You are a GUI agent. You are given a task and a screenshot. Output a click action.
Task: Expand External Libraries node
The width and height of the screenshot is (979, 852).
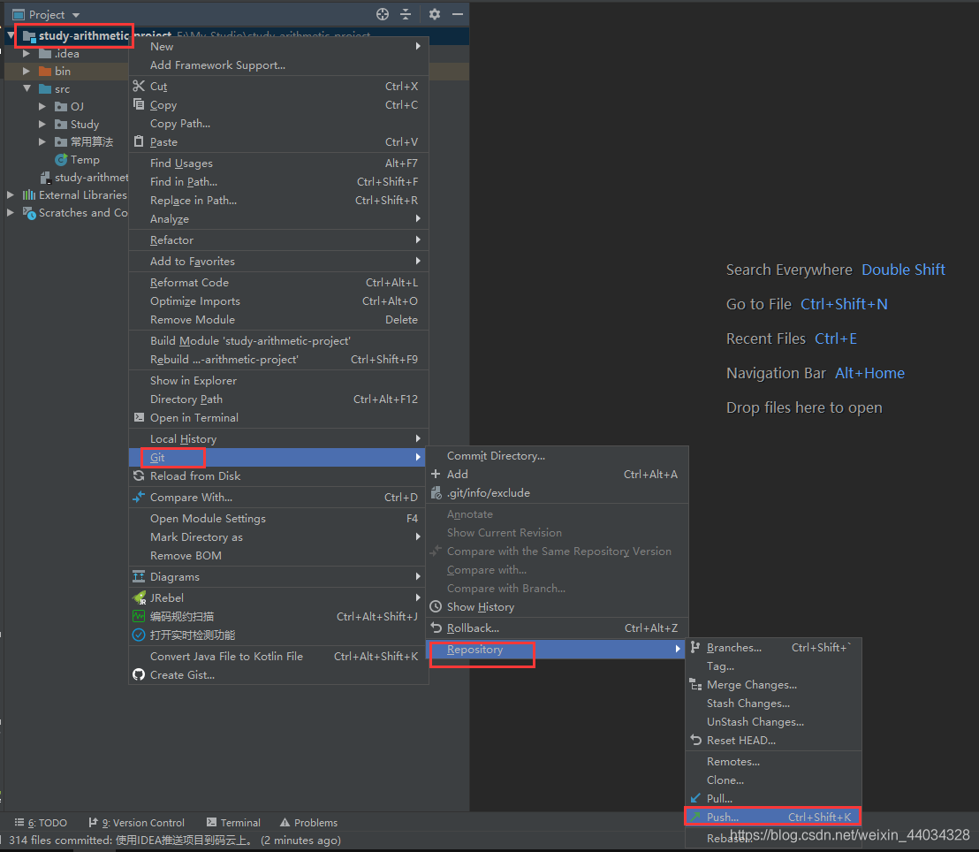coord(11,195)
